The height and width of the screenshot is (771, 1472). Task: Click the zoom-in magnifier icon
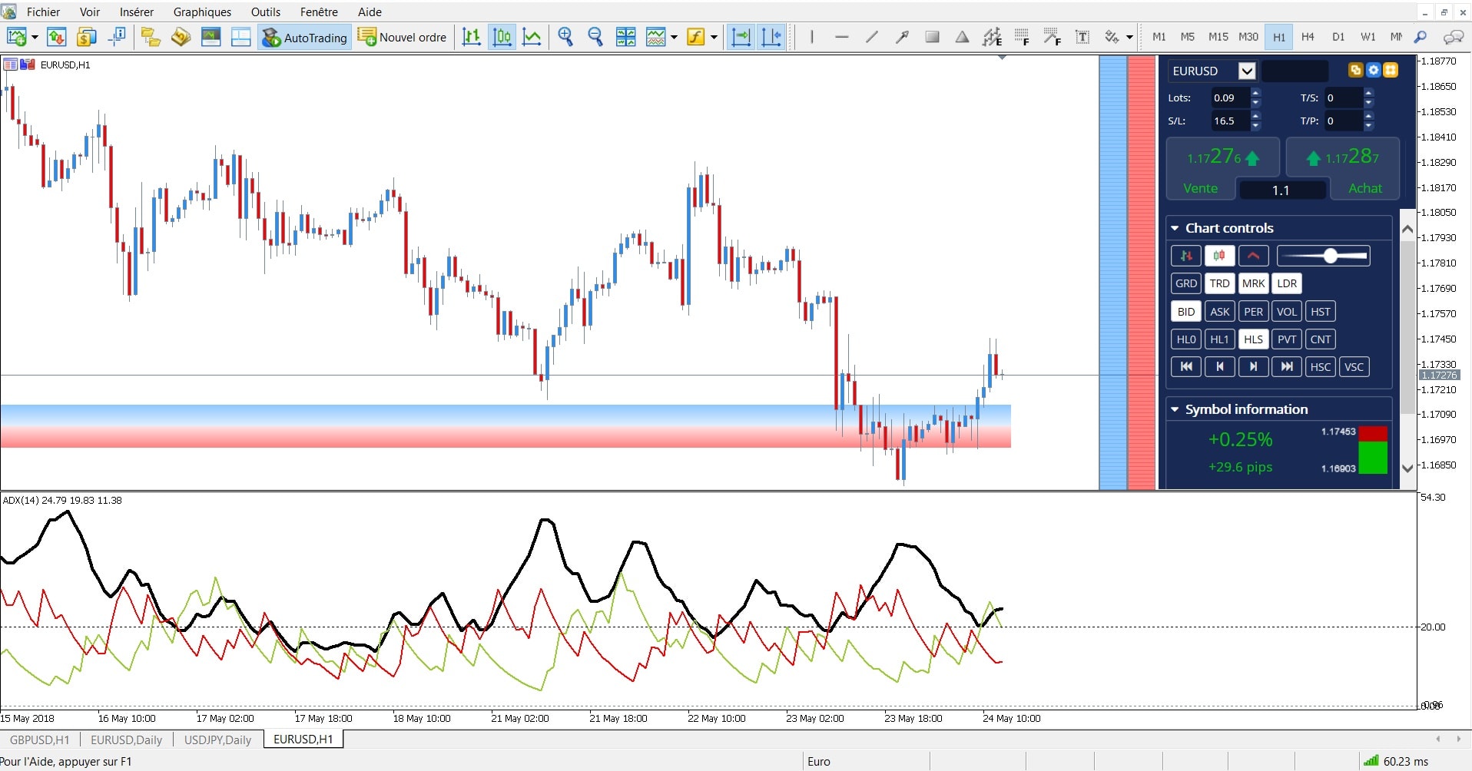click(565, 36)
